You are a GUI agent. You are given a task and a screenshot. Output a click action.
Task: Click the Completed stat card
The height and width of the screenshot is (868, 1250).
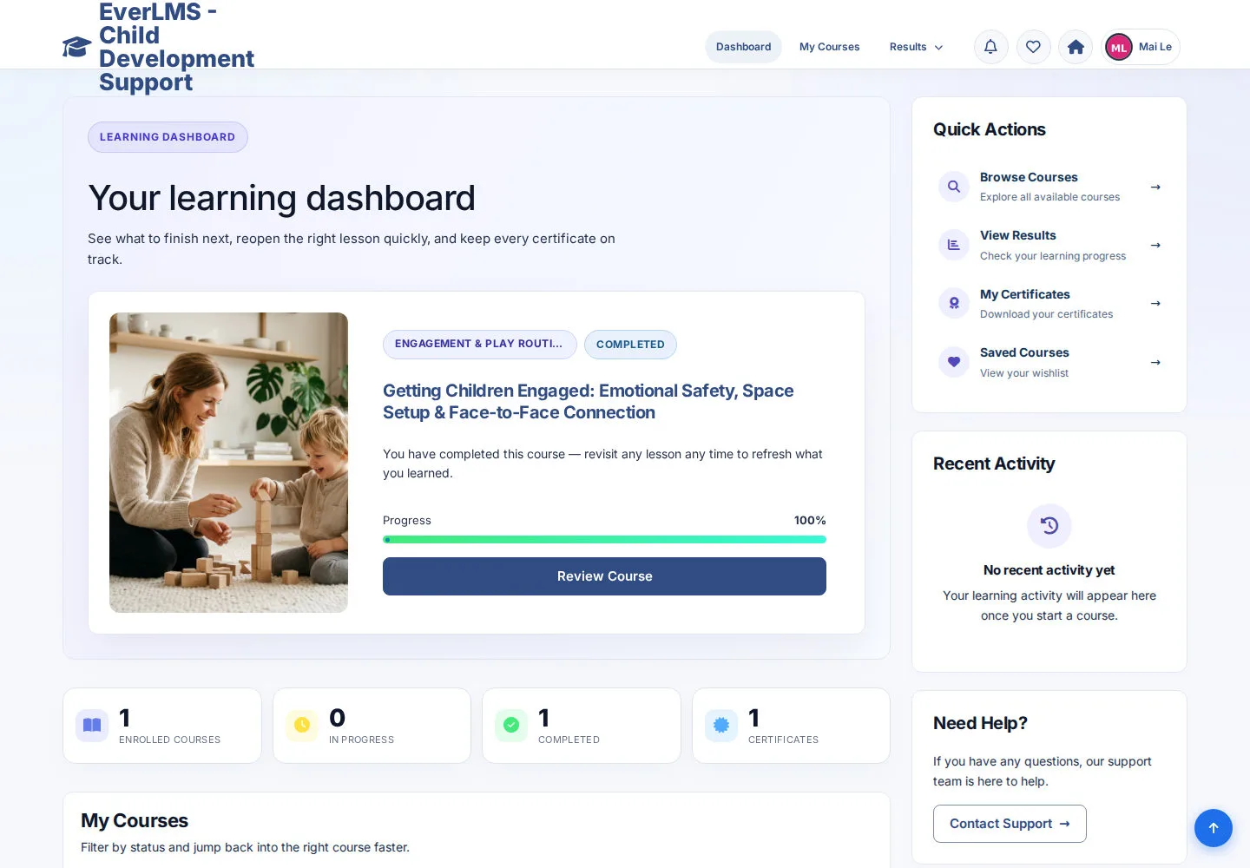(582, 726)
